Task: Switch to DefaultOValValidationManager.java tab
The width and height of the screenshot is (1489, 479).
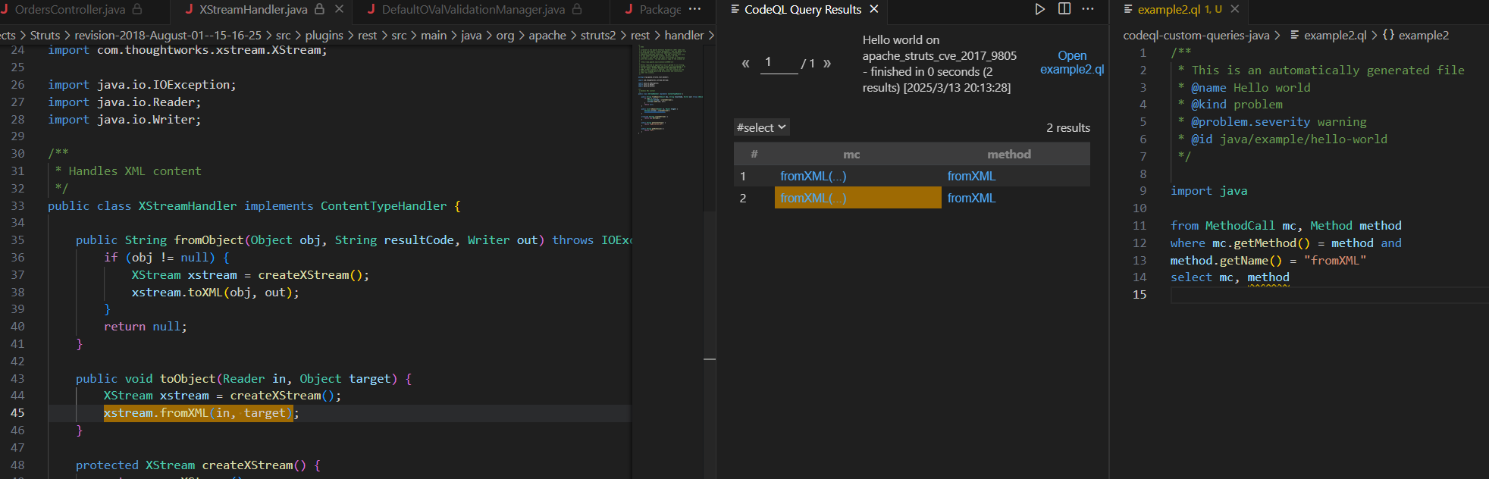Action: tap(473, 9)
